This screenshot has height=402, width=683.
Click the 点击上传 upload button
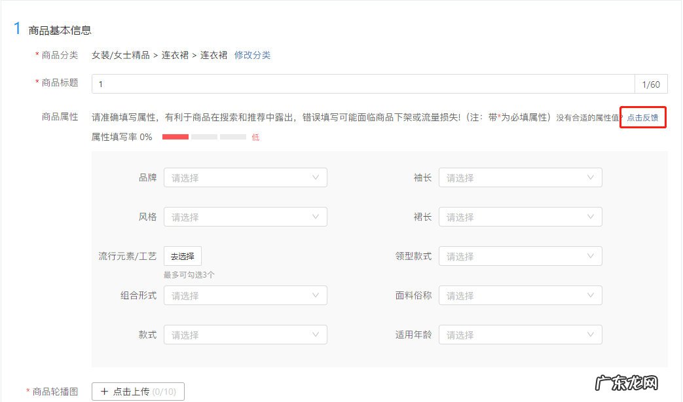pos(138,392)
